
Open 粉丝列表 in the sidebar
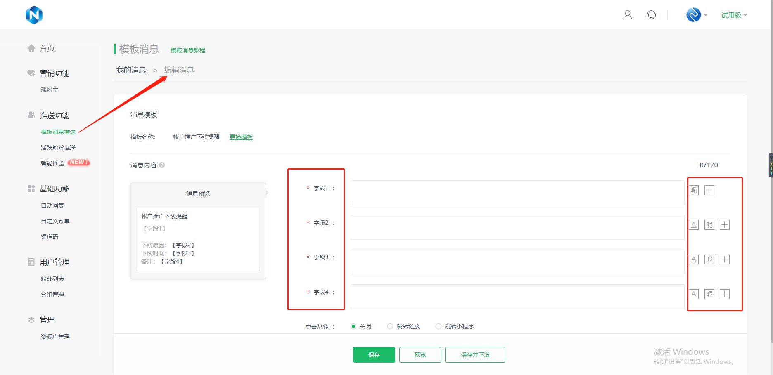tap(52, 279)
